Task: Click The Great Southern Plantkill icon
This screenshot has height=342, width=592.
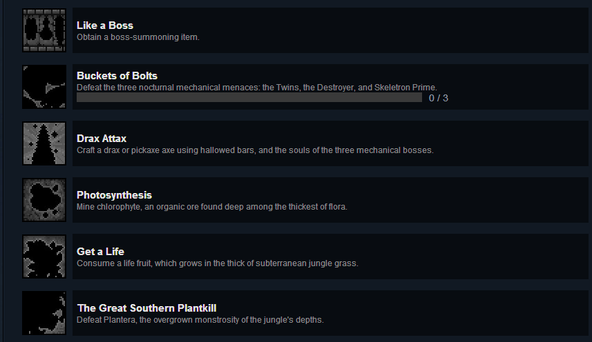Action: (44, 313)
